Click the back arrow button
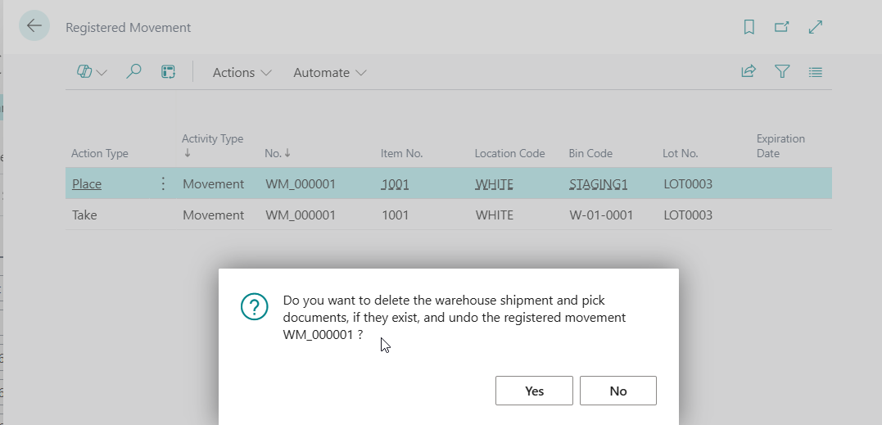 tap(34, 26)
